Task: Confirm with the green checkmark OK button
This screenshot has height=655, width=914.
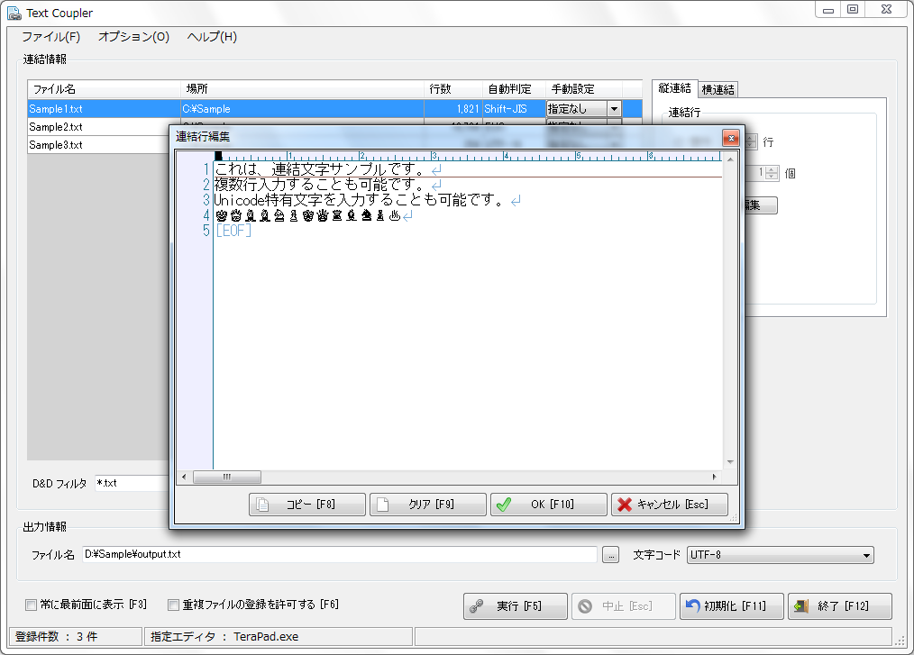Action: (x=548, y=505)
